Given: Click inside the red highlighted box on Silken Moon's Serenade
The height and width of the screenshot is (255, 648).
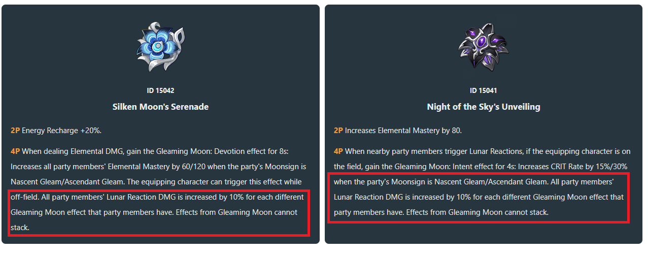Looking at the screenshot, I should click(159, 212).
